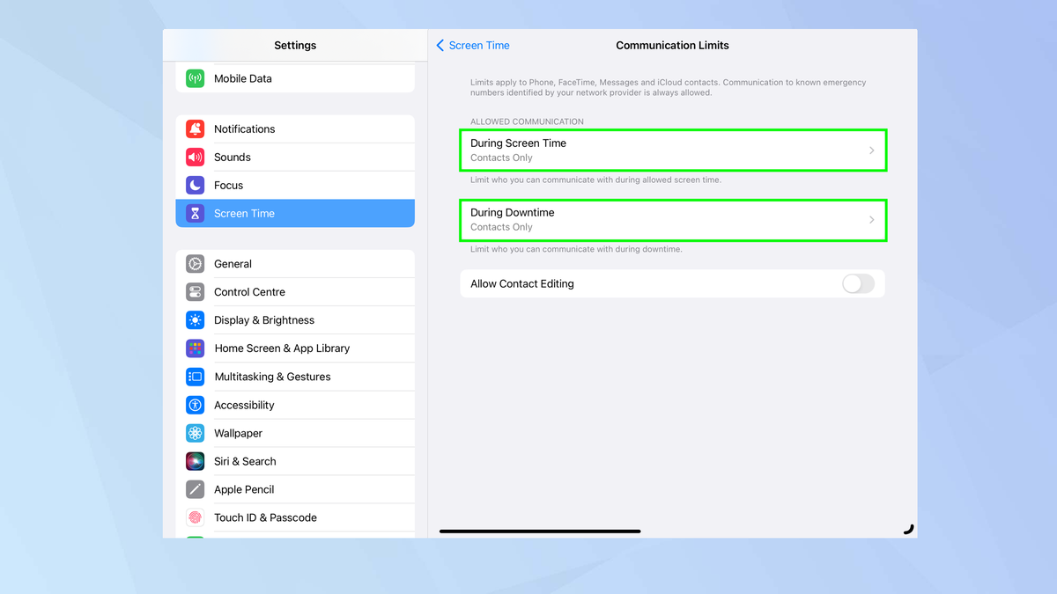This screenshot has width=1057, height=594.
Task: Open Mobile Data settings
Action: (295, 78)
